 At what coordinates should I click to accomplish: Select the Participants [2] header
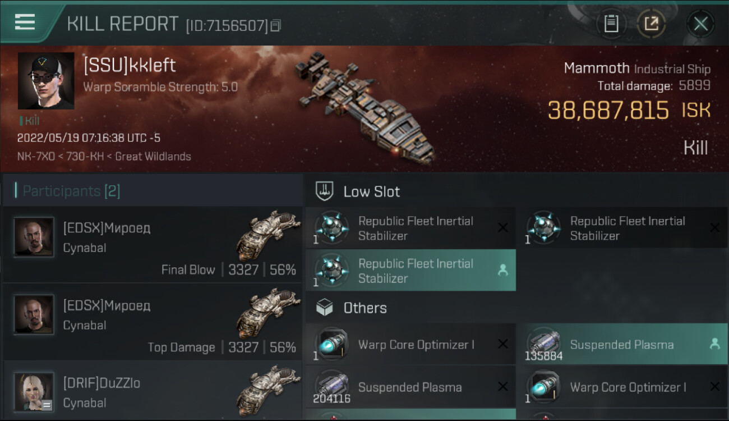[x=71, y=191]
